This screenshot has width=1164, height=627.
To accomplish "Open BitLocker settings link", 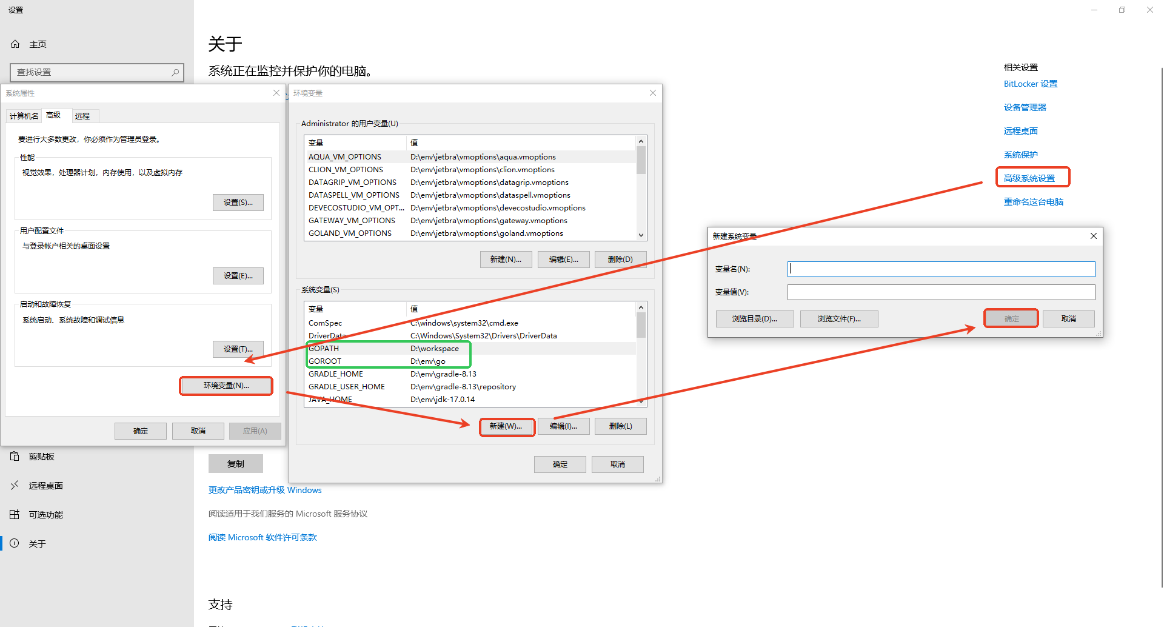I will [x=1031, y=84].
